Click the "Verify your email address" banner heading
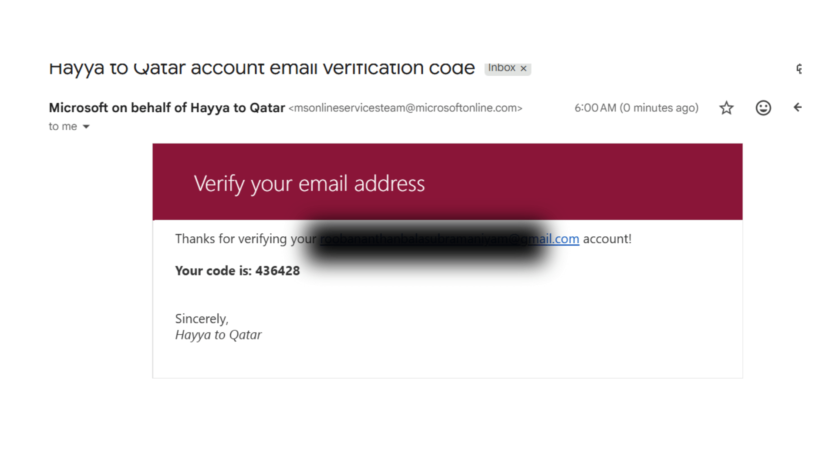 [309, 183]
